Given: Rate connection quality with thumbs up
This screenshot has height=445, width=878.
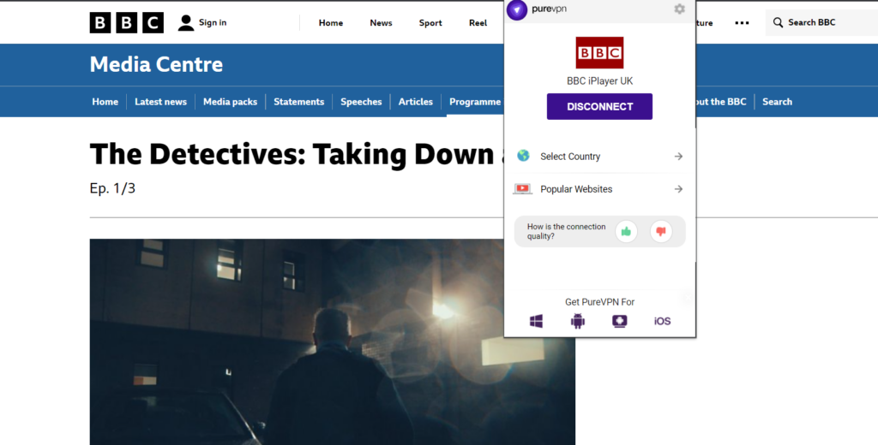Looking at the screenshot, I should click(x=626, y=231).
